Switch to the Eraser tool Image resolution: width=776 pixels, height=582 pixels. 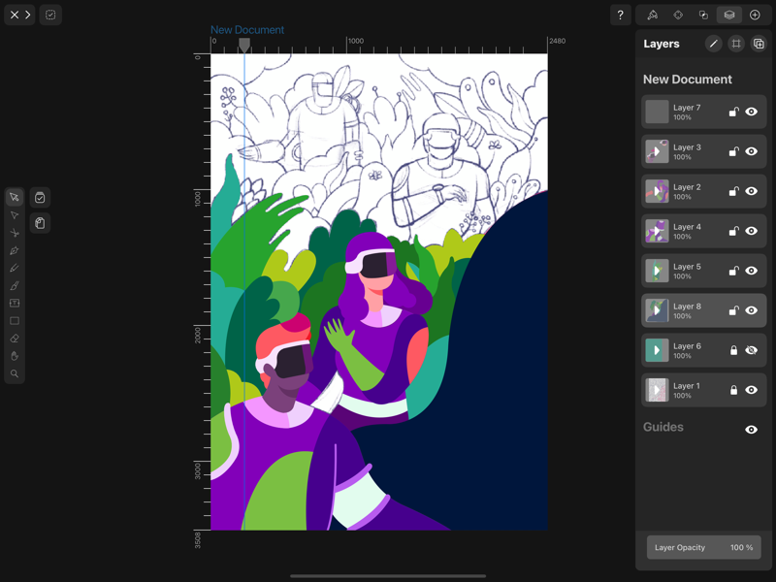click(x=14, y=338)
